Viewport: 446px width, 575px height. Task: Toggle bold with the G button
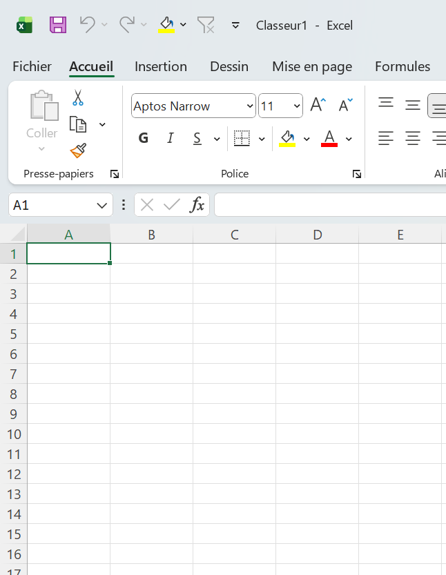click(144, 138)
